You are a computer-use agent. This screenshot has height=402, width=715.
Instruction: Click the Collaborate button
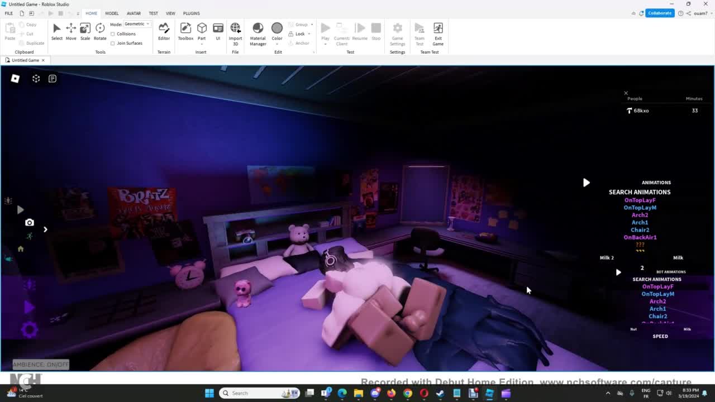659,13
